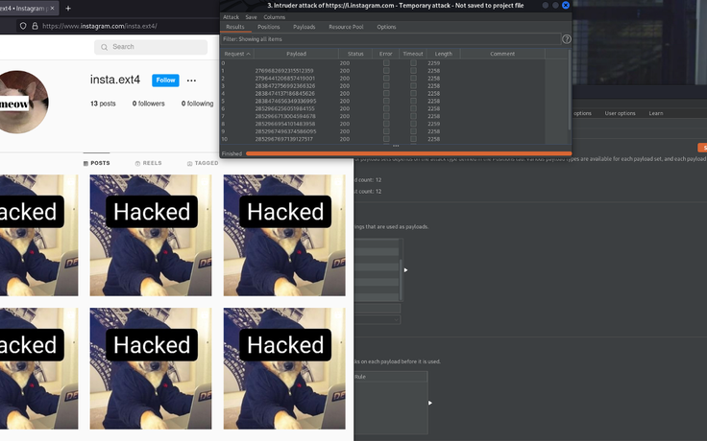The width and height of the screenshot is (707, 441).
Task: Click the arrow beside the payload list
Action: 405,270
